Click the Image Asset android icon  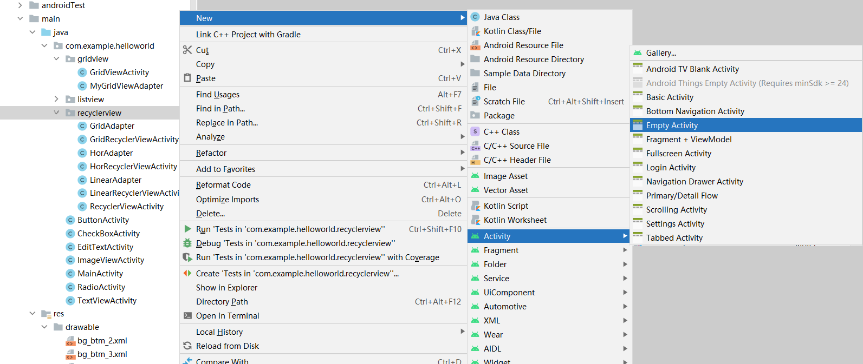475,176
